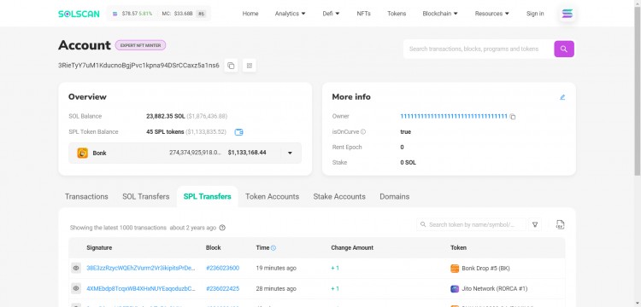The width and height of the screenshot is (641, 307).
Task: Show the account QR code
Action: coord(250,66)
